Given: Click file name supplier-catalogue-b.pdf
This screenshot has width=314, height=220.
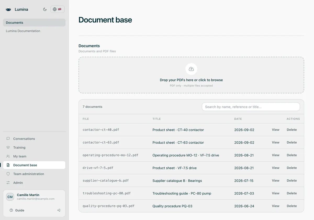Looking at the screenshot, I should (x=106, y=181).
